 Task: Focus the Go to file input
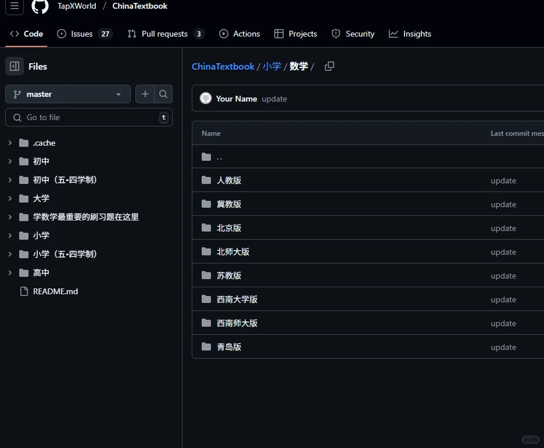[89, 117]
